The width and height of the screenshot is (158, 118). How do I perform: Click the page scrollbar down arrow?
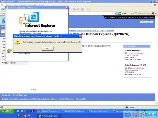[157, 104]
